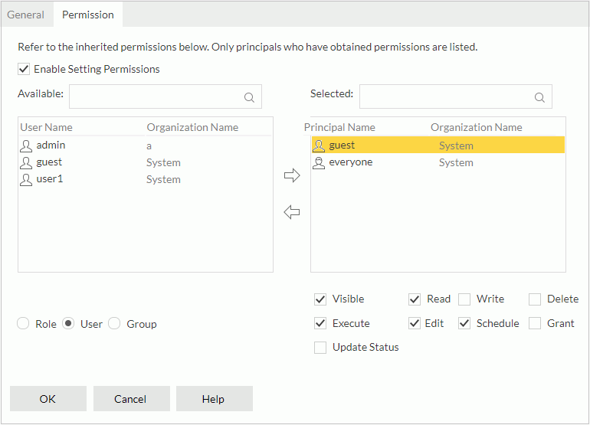Click Organization Name header in Available list
Screen dimensions: 590x425
point(192,127)
